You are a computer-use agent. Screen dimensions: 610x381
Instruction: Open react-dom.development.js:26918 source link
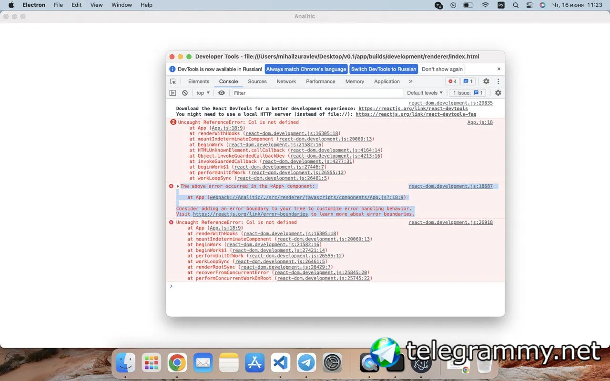pyautogui.click(x=451, y=222)
